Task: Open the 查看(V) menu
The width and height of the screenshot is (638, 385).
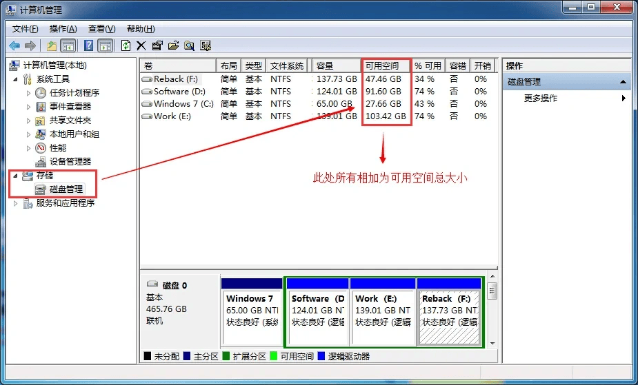Action: (x=101, y=29)
